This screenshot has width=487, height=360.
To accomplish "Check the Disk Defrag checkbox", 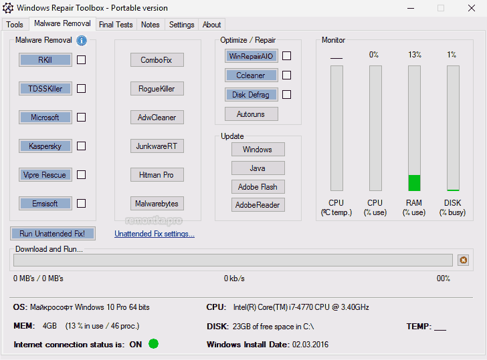I will tap(287, 95).
